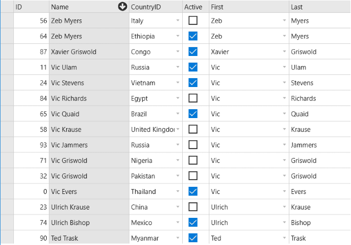Check the Active box for Zeb Myers ID 56
This screenshot has height=245, width=351.
click(x=193, y=21)
